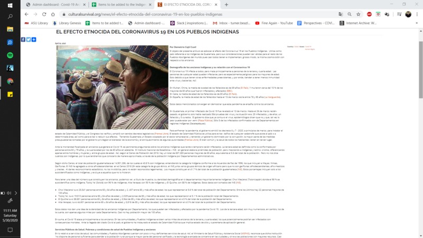Open File Explorer from taskbar

10,29
